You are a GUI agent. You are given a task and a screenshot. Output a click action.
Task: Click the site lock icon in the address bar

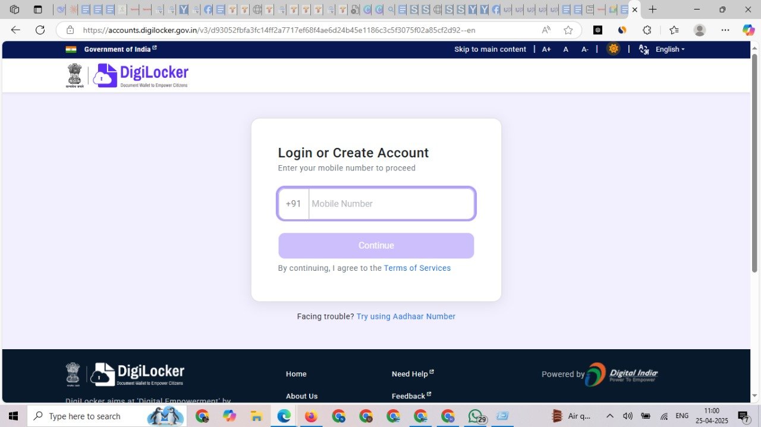click(x=70, y=30)
